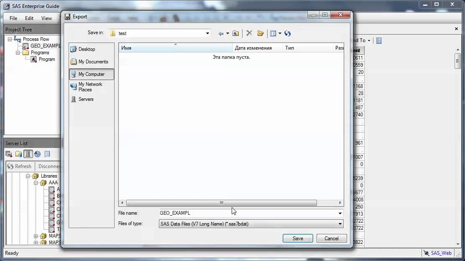Click Save in the Export dialog
Screen dimensions: 465x261
pos(298,238)
